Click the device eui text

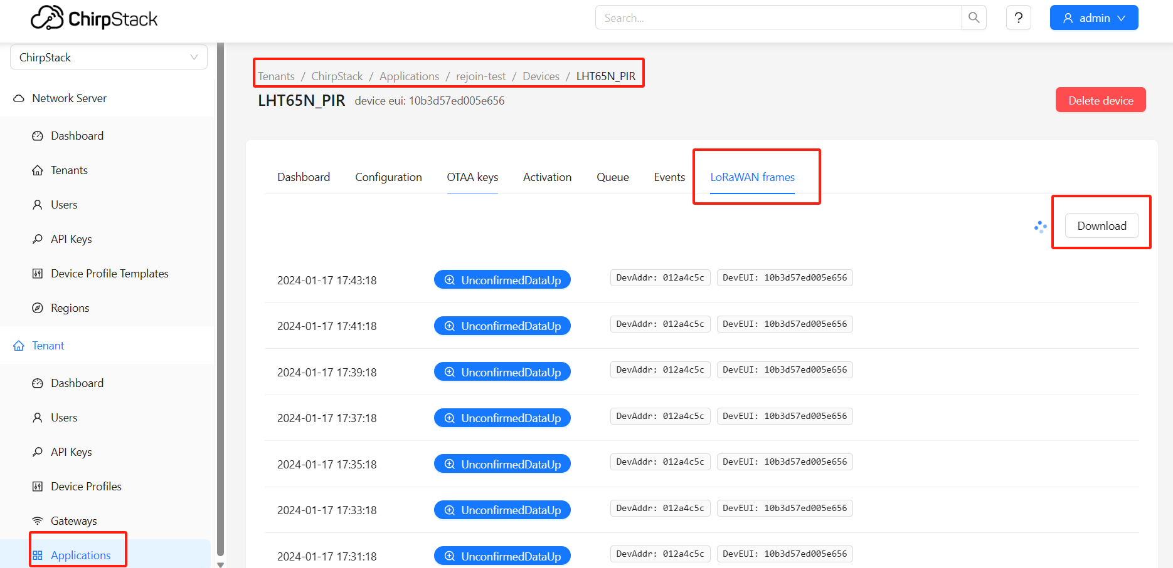(x=430, y=101)
